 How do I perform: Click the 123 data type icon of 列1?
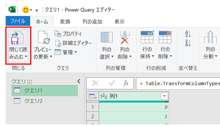click(x=104, y=96)
